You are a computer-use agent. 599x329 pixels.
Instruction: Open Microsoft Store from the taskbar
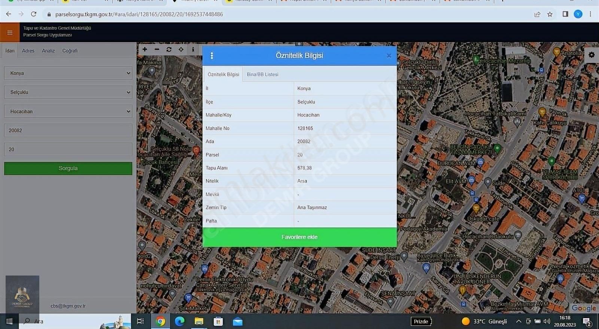(x=218, y=322)
